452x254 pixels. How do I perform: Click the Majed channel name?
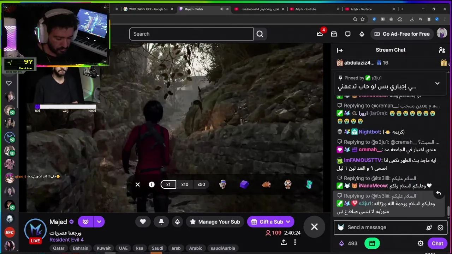pos(58,222)
